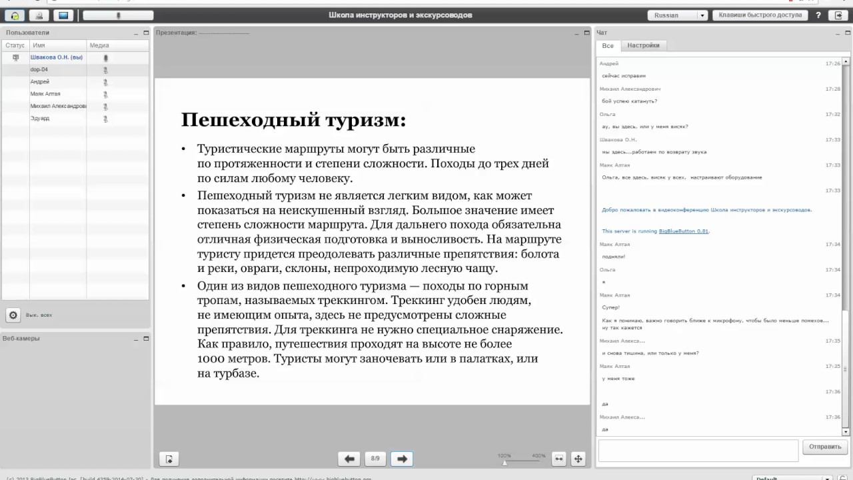Minimize the Презентация panel
The image size is (853, 480).
tap(577, 33)
